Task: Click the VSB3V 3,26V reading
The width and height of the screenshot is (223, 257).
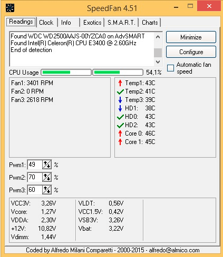Action: click(101, 220)
